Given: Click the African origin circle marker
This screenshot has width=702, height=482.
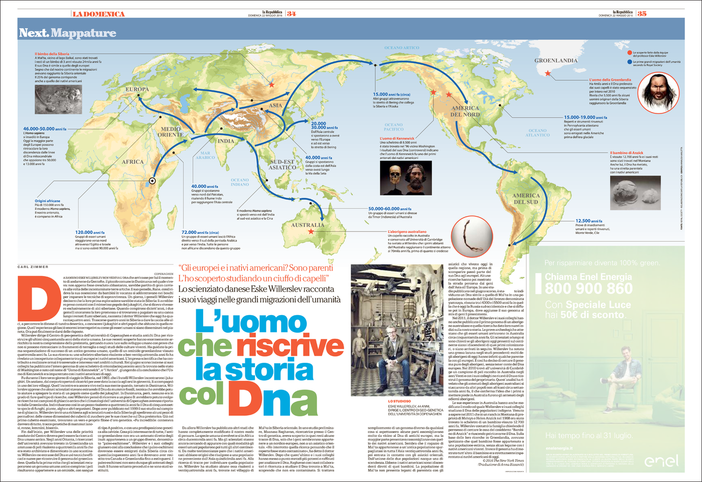Looking at the screenshot, I should point(153,181).
